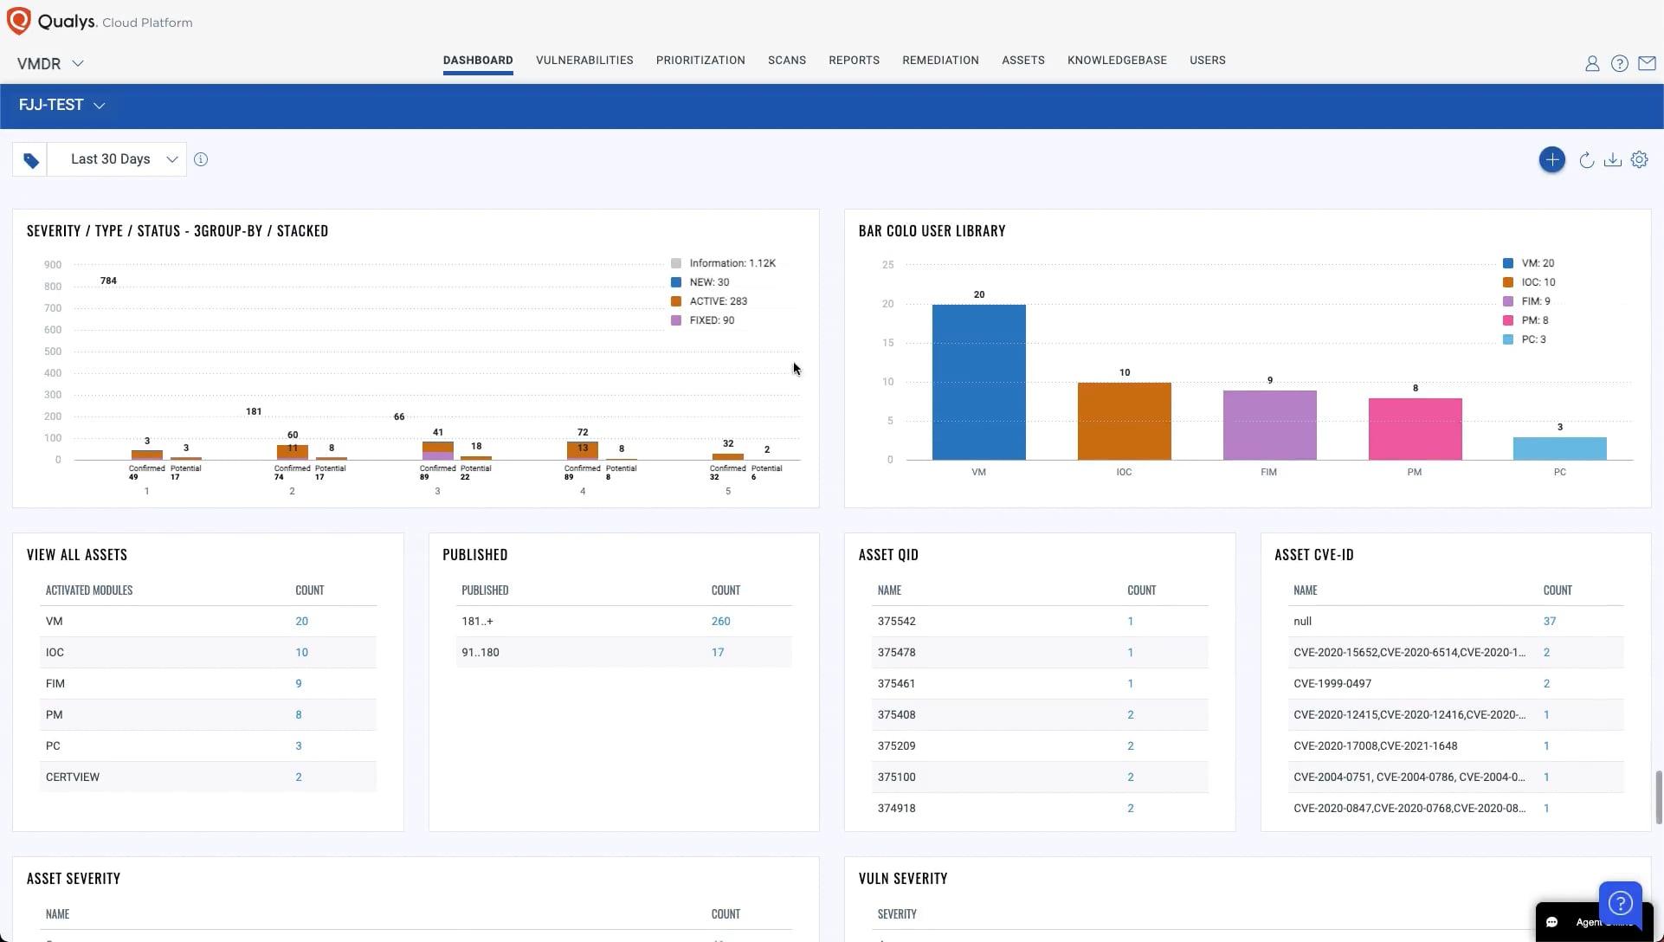This screenshot has width=1664, height=942.
Task: Toggle the FIXED: 90 legend entry
Action: click(703, 320)
